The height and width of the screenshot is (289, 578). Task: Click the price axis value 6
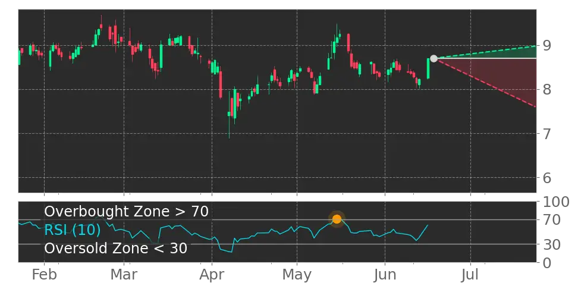pos(546,178)
